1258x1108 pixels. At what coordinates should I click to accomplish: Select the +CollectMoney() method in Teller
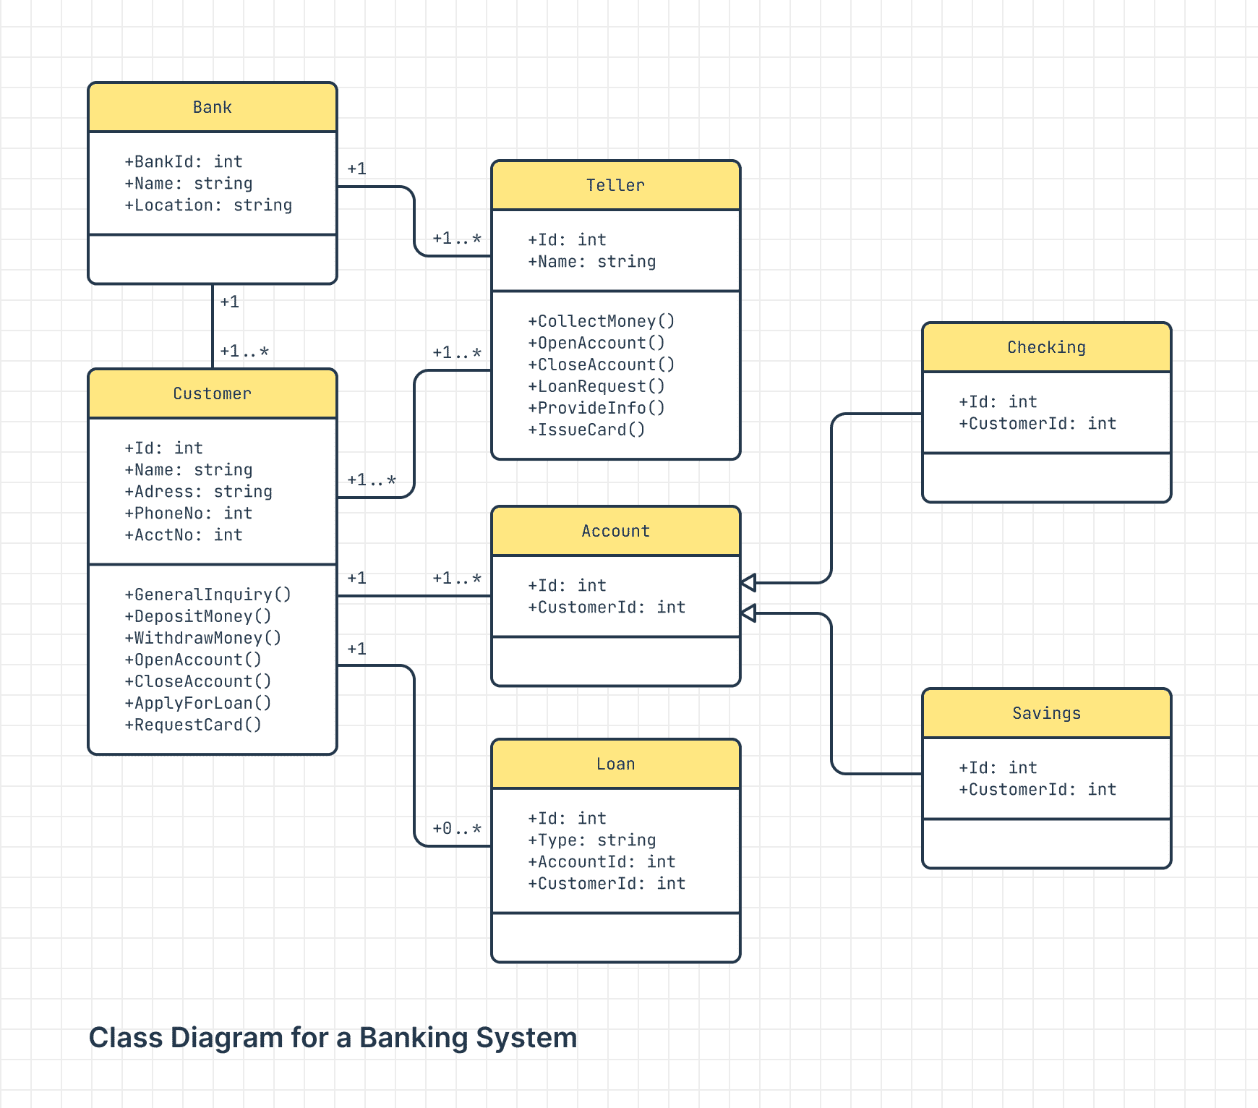click(x=602, y=321)
